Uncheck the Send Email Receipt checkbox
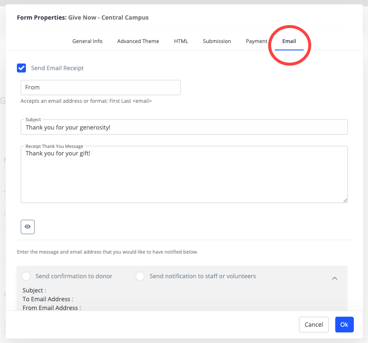 point(21,68)
